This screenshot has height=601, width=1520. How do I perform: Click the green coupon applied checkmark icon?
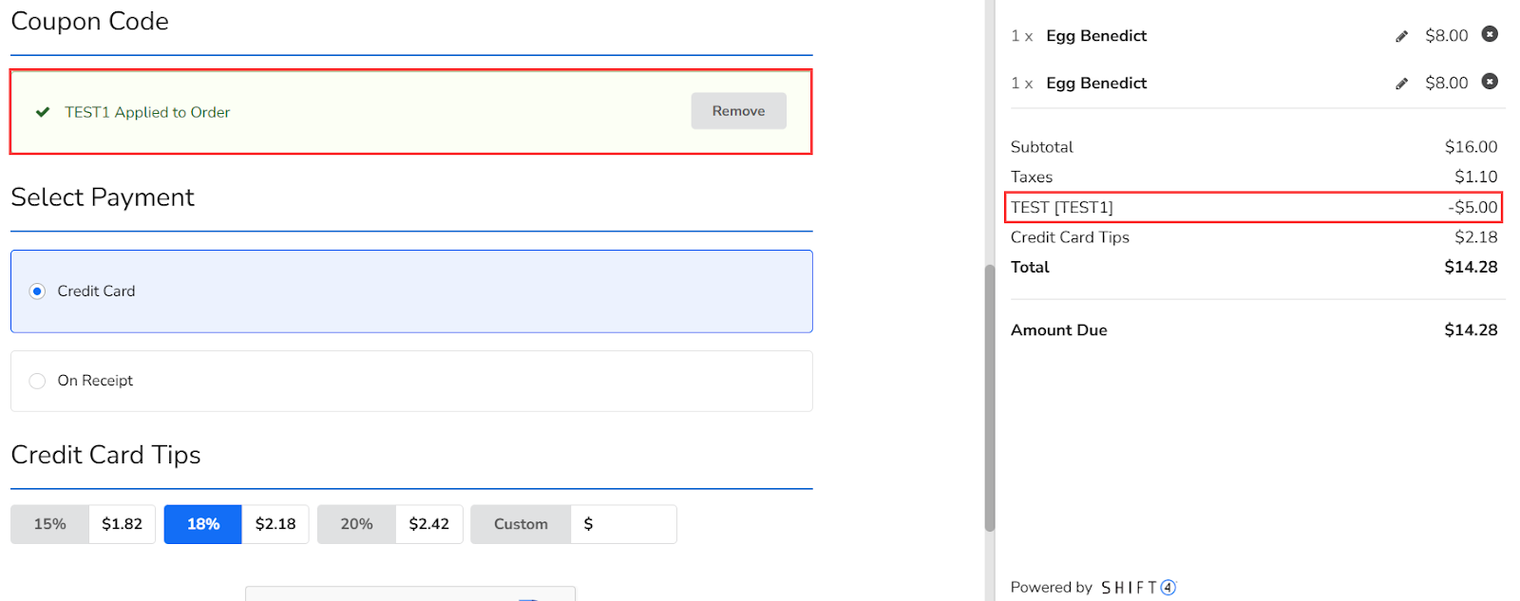coord(43,112)
